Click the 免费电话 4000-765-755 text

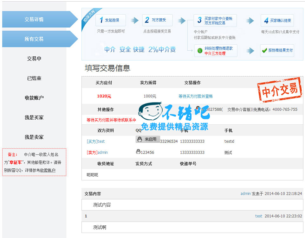coord(275,110)
